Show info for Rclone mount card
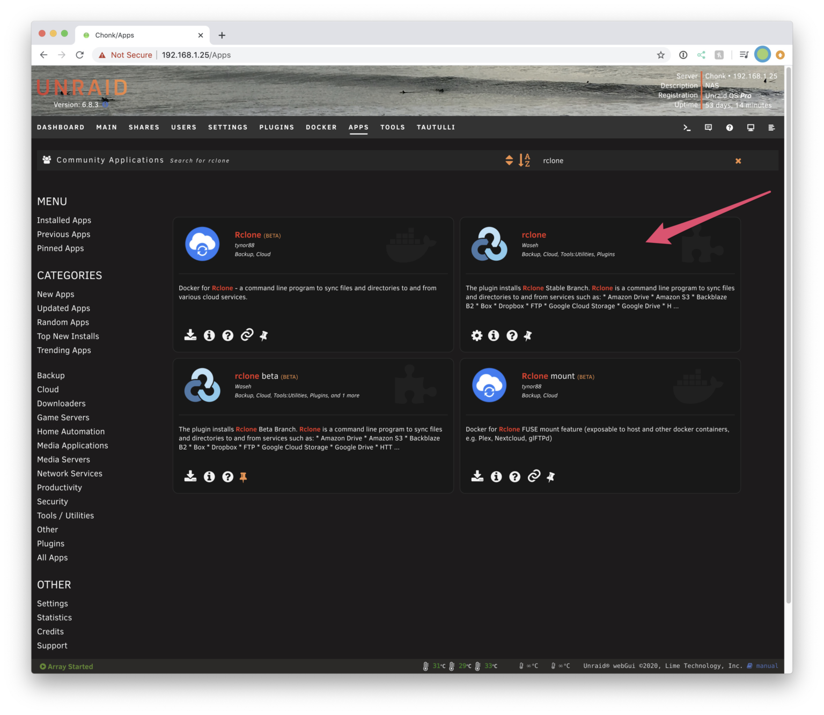Viewport: 824px width, 715px height. (x=496, y=476)
